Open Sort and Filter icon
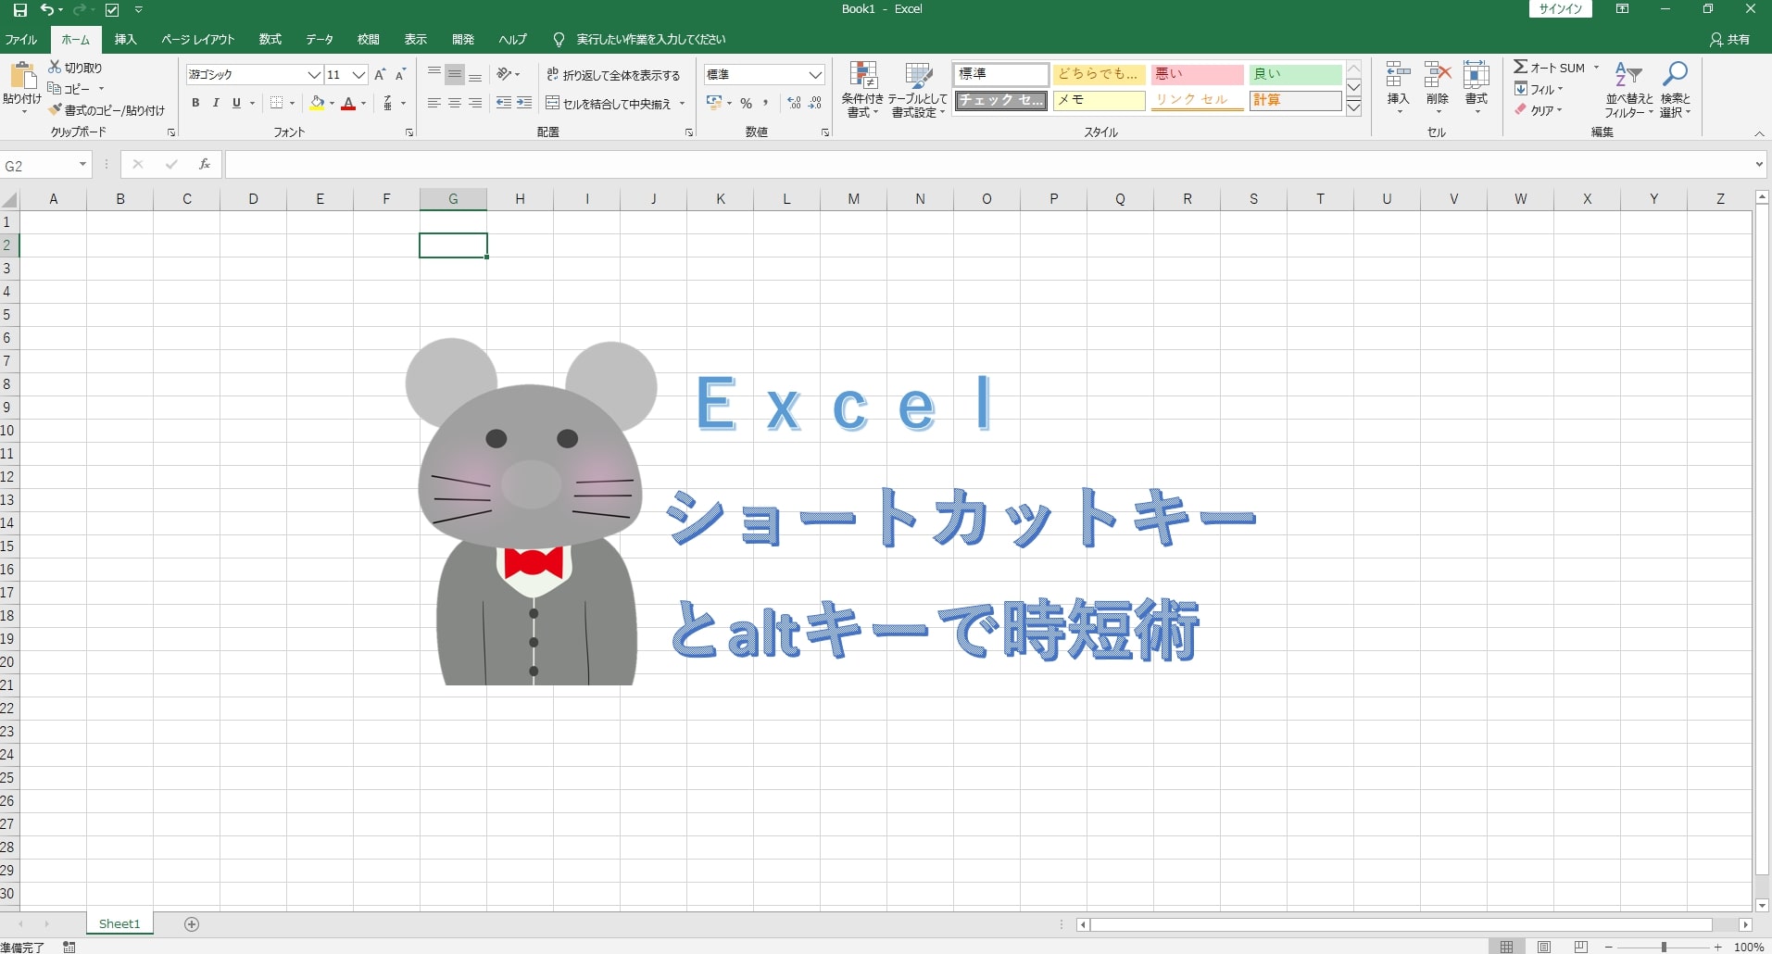 (1628, 74)
